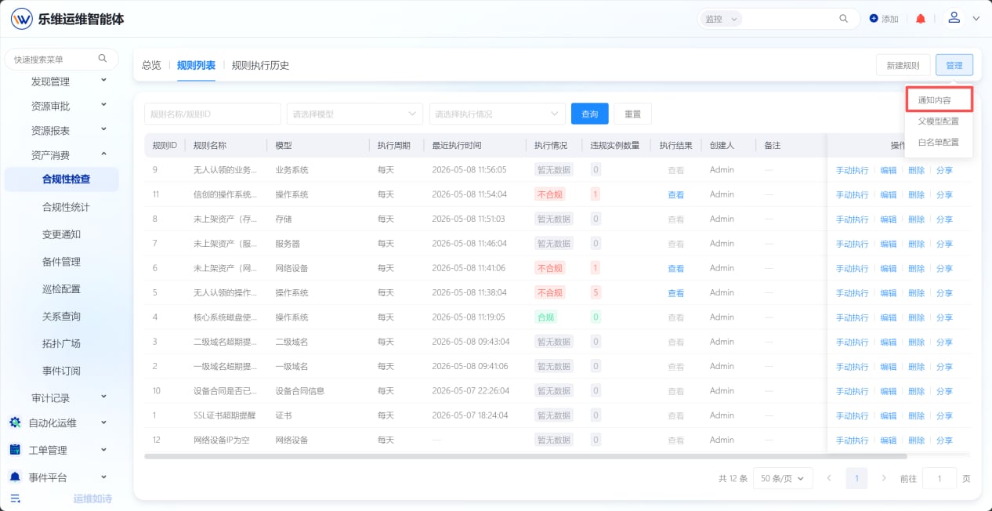This screenshot has height=511, width=992.
Task: Open 合规性统计 in the sidebar
Action: pyautogui.click(x=66, y=207)
